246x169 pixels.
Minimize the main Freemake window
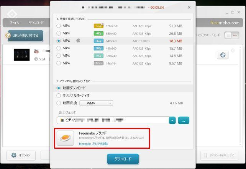pyautogui.click(x=227, y=13)
